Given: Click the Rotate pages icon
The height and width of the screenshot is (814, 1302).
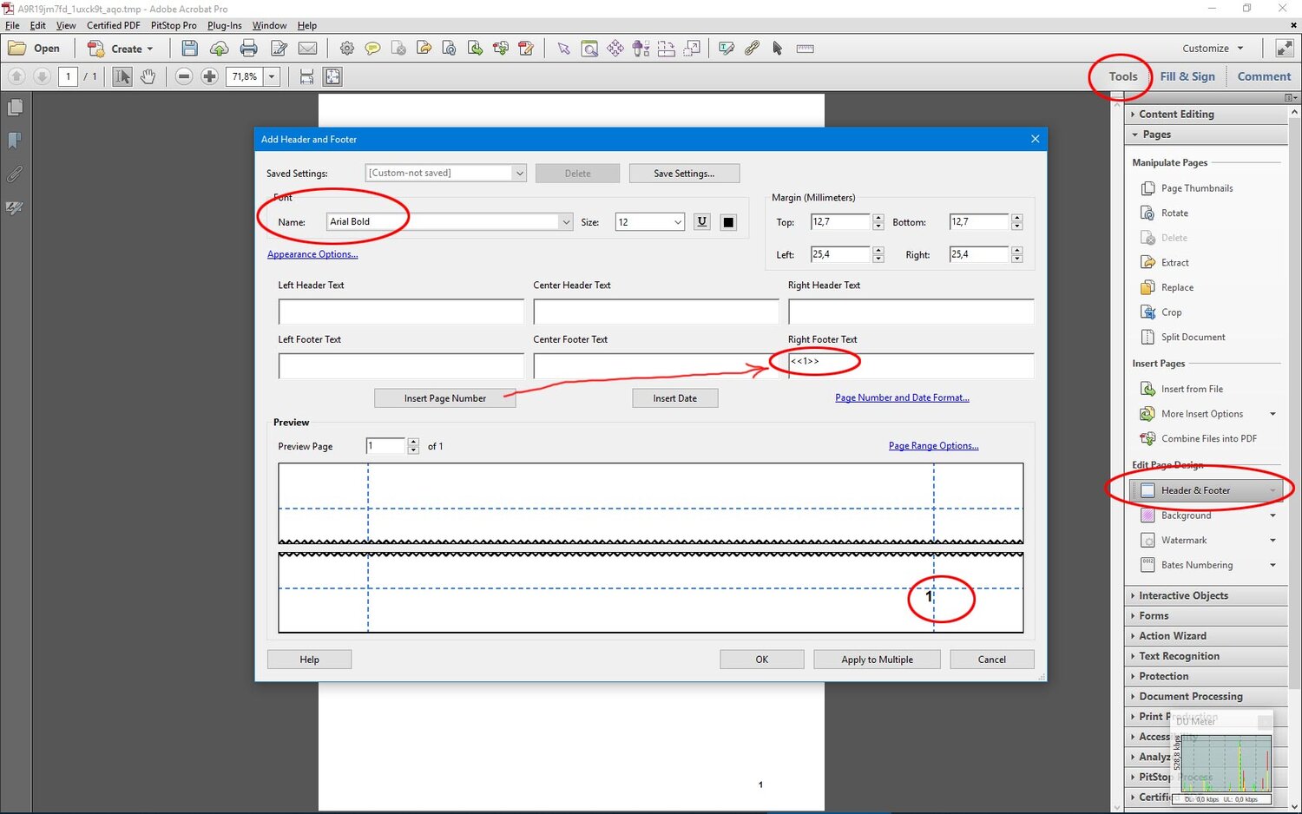Looking at the screenshot, I should click(1147, 213).
